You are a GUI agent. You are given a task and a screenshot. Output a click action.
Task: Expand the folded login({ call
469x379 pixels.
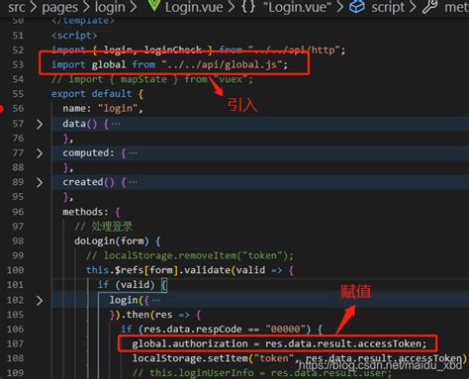(40, 301)
